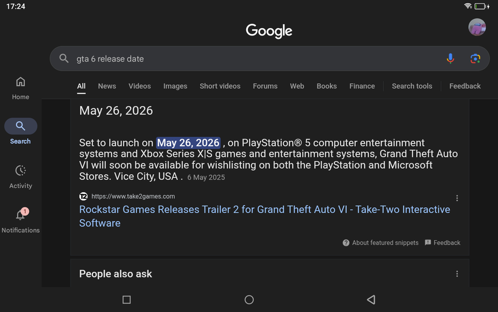This screenshot has height=312, width=498.
Task: Go to Home in the sidebar
Action: coord(20,88)
